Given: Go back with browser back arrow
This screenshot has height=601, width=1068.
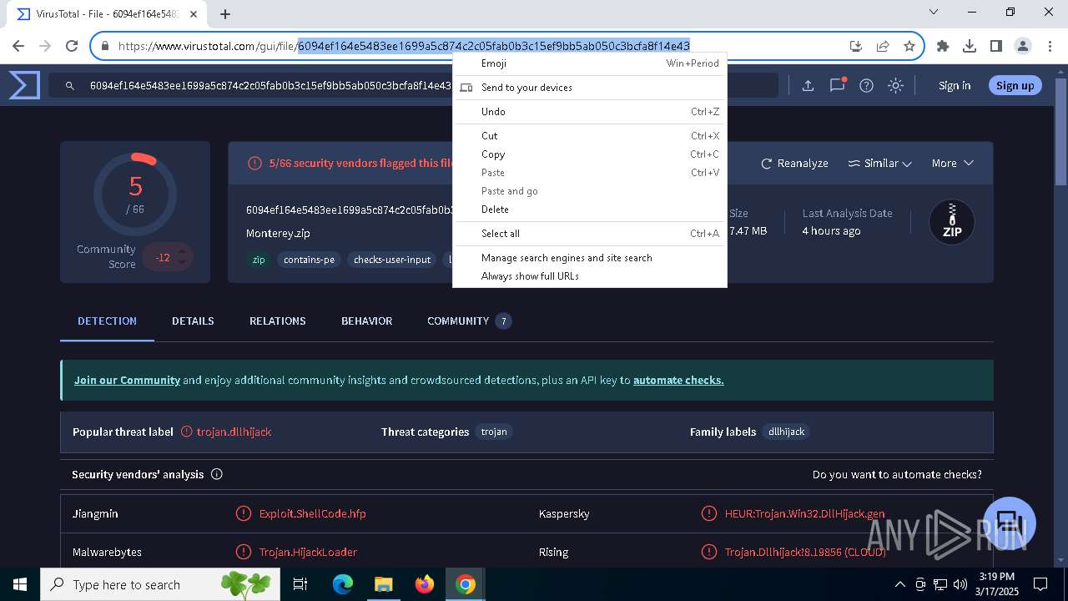Looking at the screenshot, I should 18,46.
